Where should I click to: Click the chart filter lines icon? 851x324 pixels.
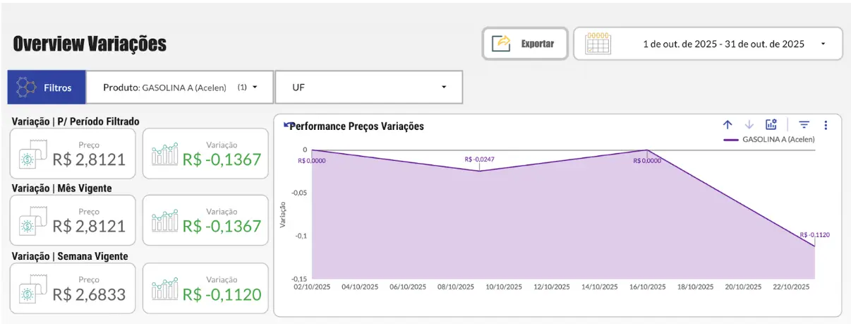[x=804, y=125]
